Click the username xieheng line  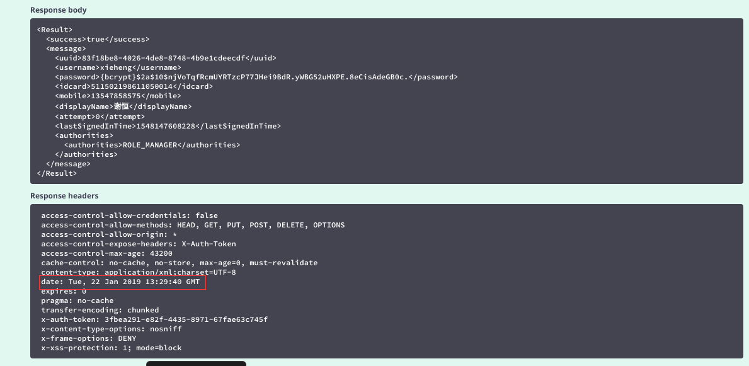[118, 68]
